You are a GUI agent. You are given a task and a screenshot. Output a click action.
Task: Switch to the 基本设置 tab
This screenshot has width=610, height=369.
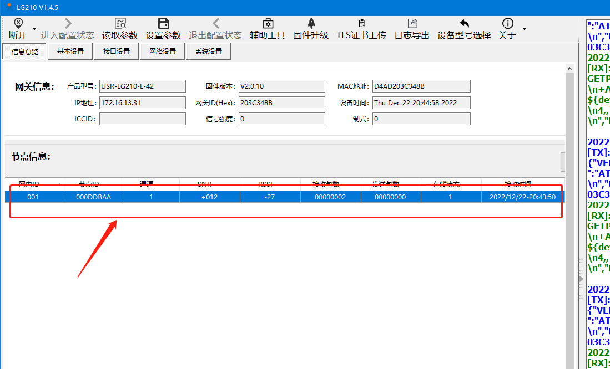[70, 52]
